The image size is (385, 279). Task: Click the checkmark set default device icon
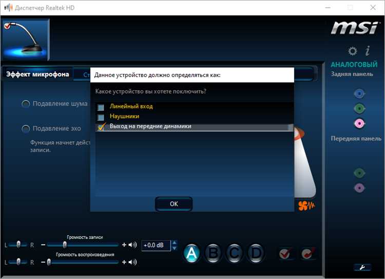point(285,254)
